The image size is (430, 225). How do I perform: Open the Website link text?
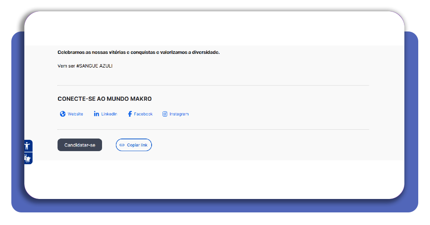[76, 114]
